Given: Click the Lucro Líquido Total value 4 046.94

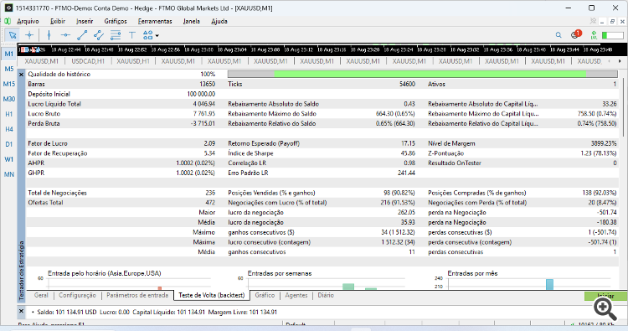Looking at the screenshot, I should tap(203, 104).
